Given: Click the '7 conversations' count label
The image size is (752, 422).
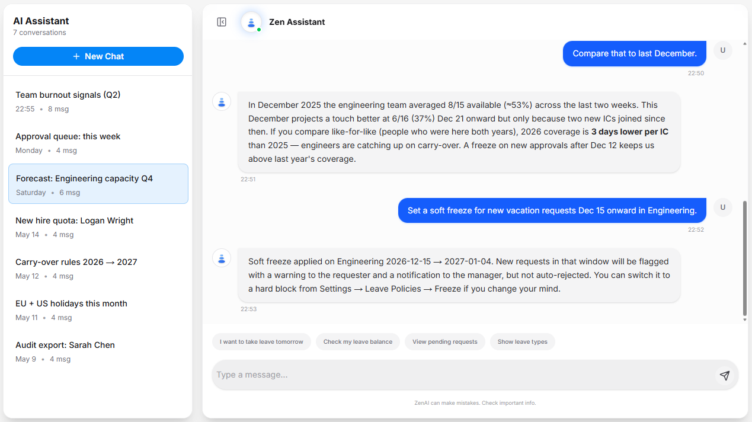Looking at the screenshot, I should click(x=40, y=33).
